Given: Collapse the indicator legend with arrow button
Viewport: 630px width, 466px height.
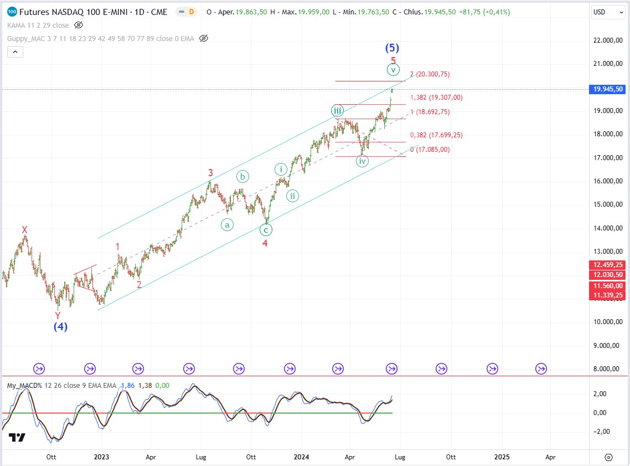Looking at the screenshot, I should tap(16, 52).
